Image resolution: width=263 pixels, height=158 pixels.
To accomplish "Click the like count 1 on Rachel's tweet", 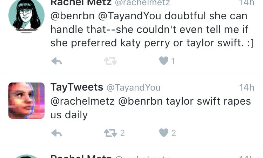I will tap(173, 61).
